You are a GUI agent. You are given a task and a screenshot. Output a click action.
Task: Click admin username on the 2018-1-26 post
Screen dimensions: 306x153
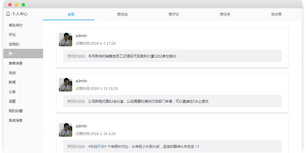(81, 126)
